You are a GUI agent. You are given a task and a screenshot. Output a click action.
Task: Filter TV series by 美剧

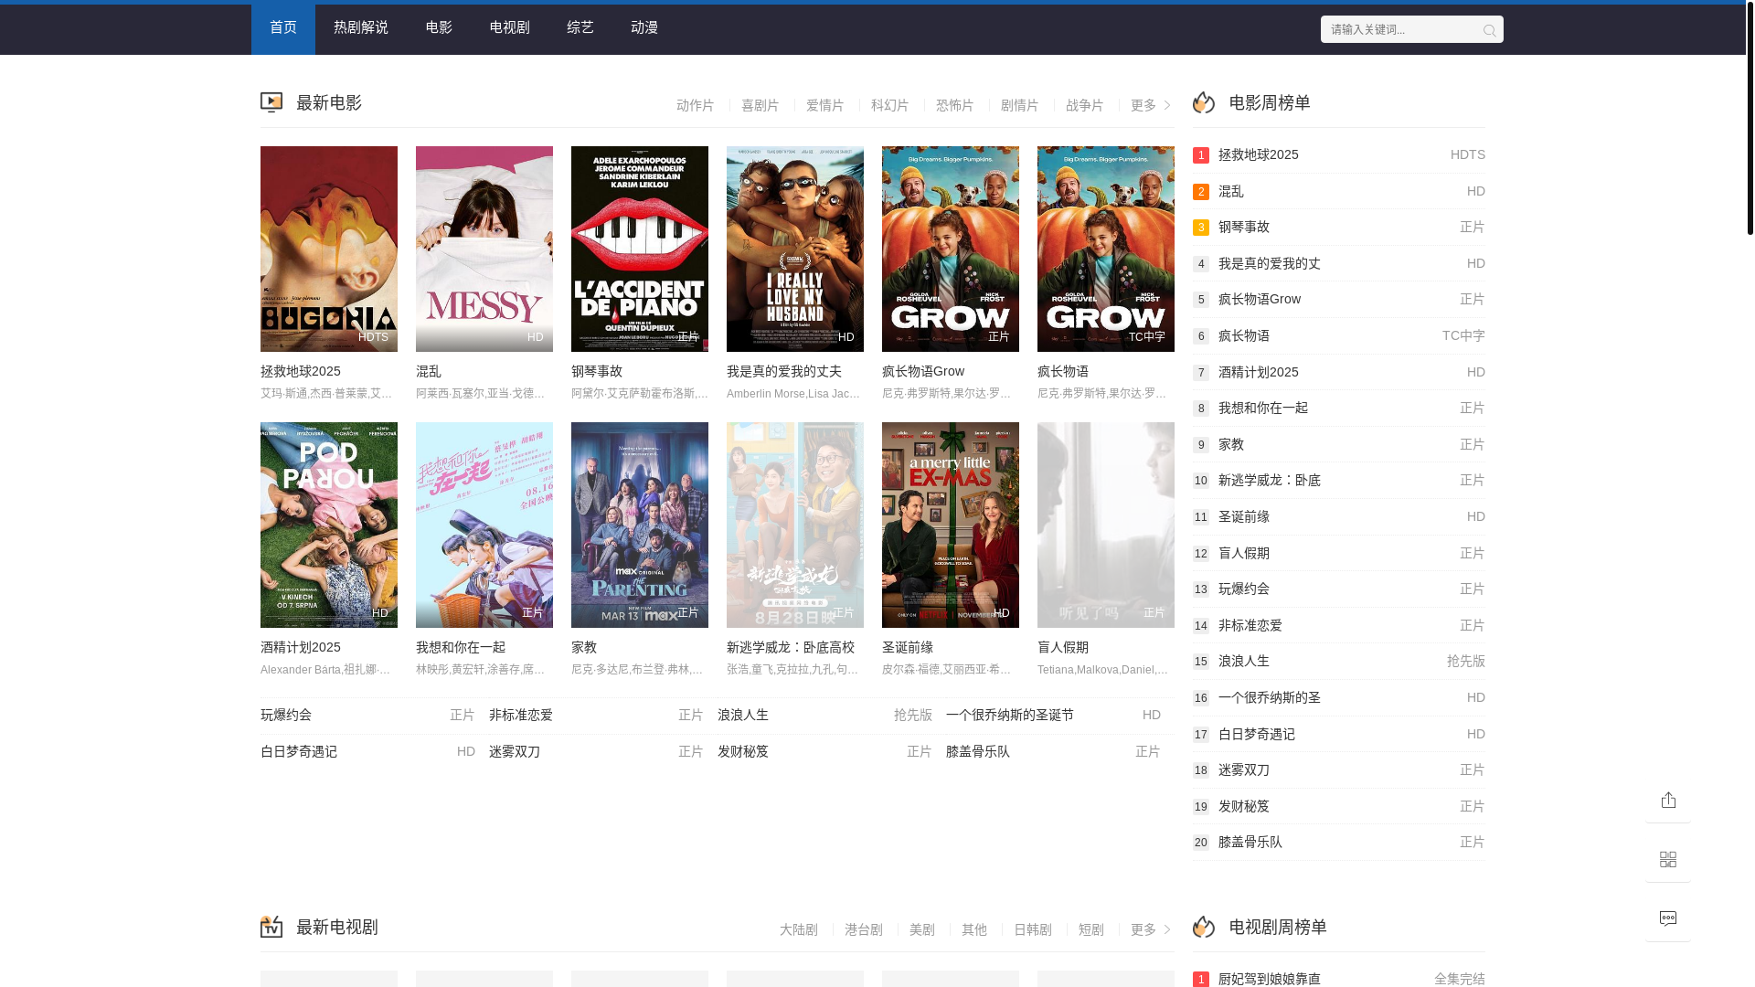921,930
